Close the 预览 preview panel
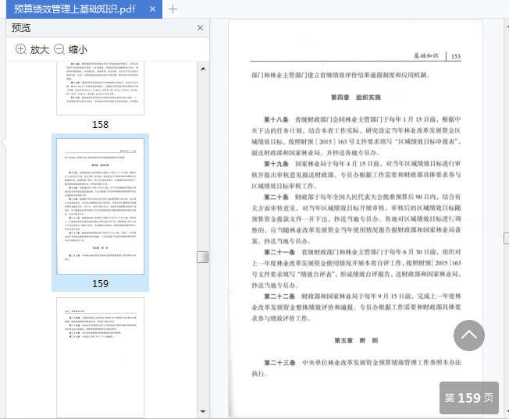Viewport: 509px width, 419px height. (x=201, y=28)
